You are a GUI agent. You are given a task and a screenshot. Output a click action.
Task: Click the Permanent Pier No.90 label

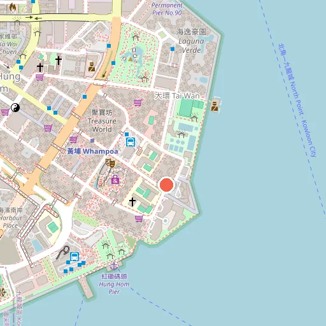point(167,9)
